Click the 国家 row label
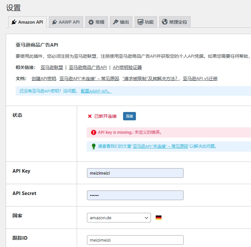This screenshot has width=251, height=247. click(17, 216)
